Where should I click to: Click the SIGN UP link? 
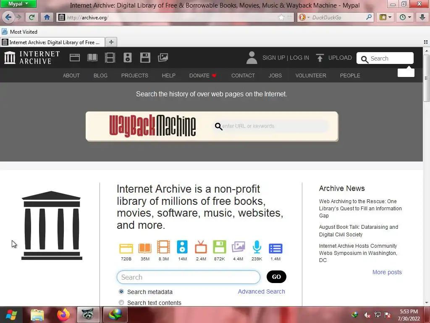274,58
